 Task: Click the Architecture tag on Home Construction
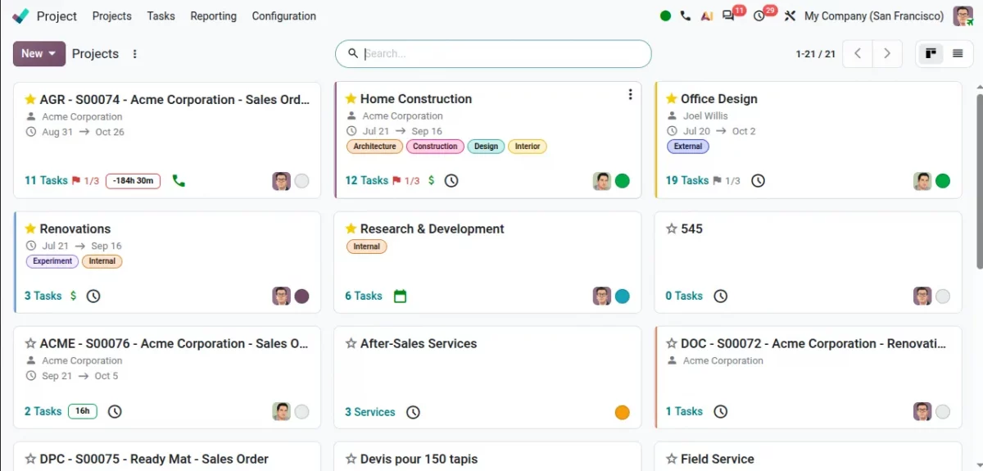point(375,147)
